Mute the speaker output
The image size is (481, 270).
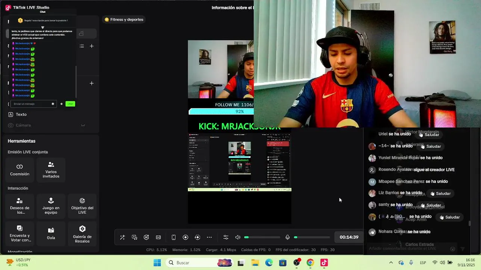click(238, 237)
